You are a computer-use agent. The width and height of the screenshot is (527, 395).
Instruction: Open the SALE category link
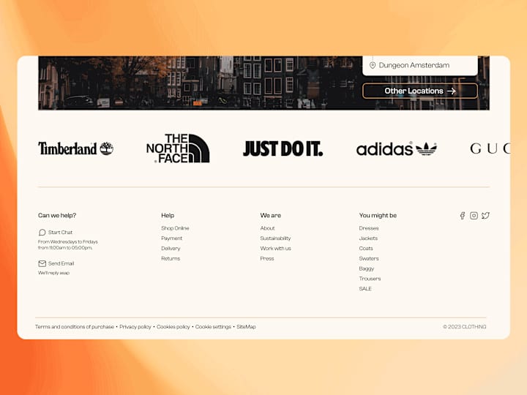click(x=365, y=288)
